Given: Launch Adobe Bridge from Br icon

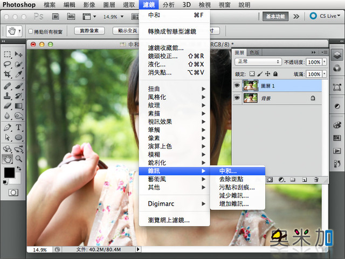Looking at the screenshot, I should pyautogui.click(x=56, y=17).
